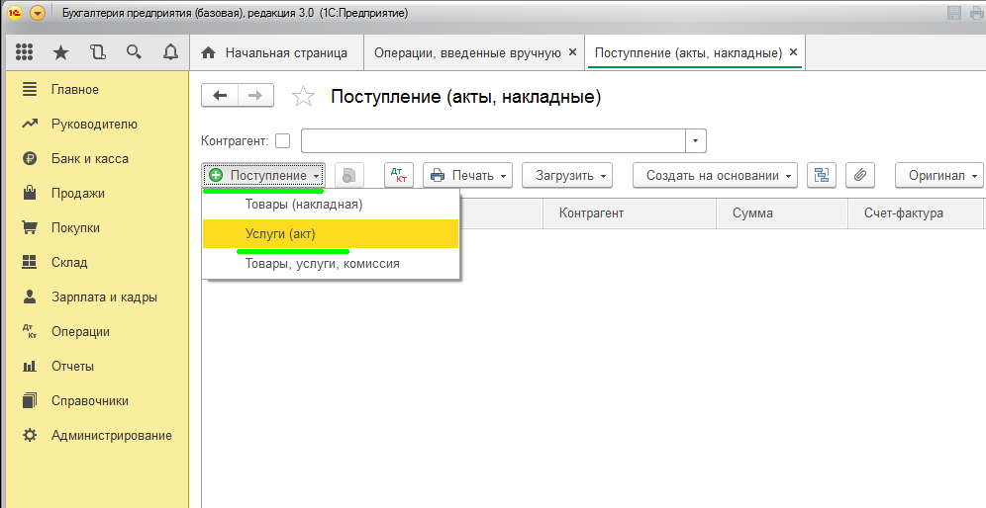Open Руководителю section

[x=94, y=124]
